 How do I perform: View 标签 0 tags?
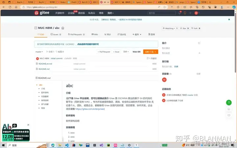[60, 52]
